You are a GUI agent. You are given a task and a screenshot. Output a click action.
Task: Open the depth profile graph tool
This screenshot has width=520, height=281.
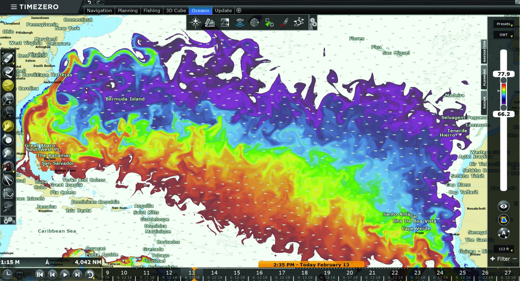pos(8,194)
